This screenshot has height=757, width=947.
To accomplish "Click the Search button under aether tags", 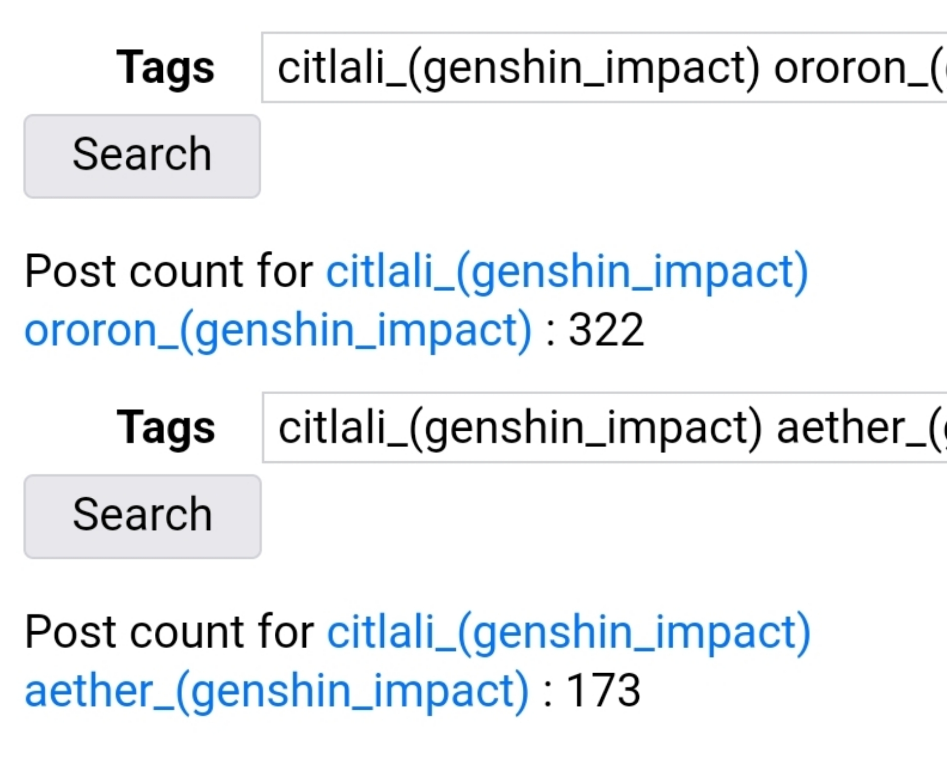I will pyautogui.click(x=143, y=516).
